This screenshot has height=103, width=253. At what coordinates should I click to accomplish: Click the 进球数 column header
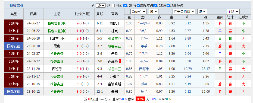[x=243, y=17]
